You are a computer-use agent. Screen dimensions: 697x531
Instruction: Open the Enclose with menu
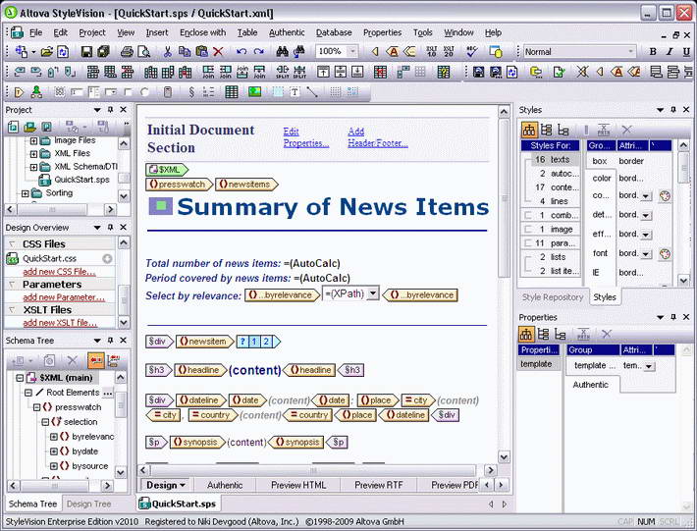202,32
